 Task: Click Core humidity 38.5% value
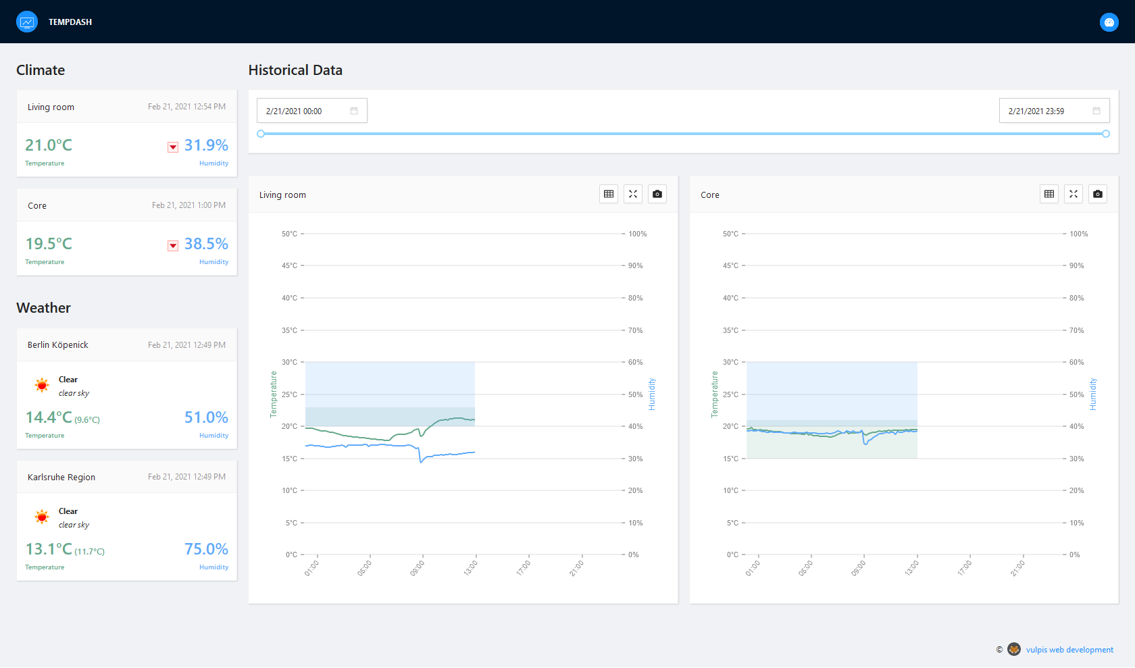point(206,244)
